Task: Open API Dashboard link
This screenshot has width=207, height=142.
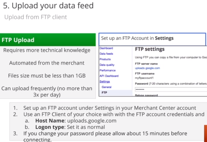Action: (109, 76)
